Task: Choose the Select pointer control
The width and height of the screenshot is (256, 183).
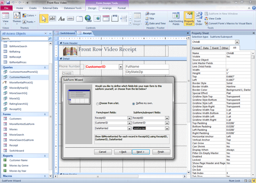Action: tap(44, 19)
